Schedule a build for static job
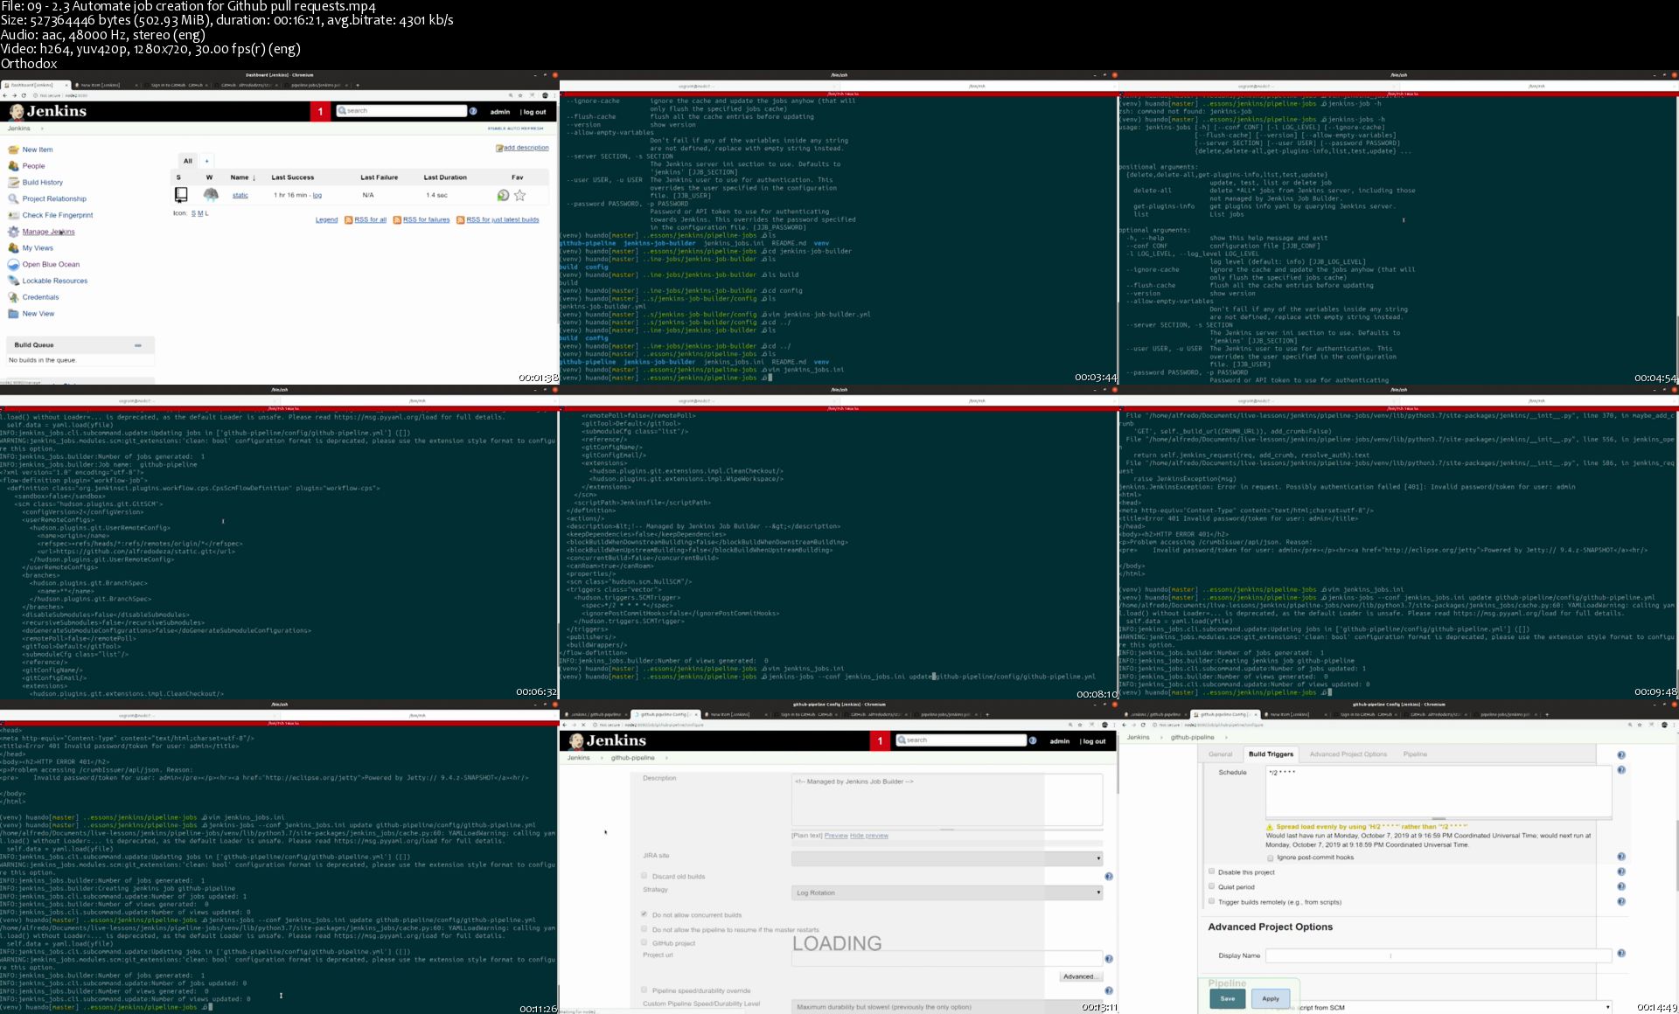 tap(503, 195)
